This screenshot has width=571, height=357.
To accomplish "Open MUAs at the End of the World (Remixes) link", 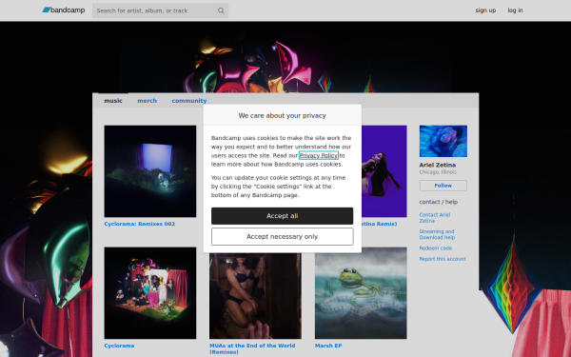I will point(252,348).
